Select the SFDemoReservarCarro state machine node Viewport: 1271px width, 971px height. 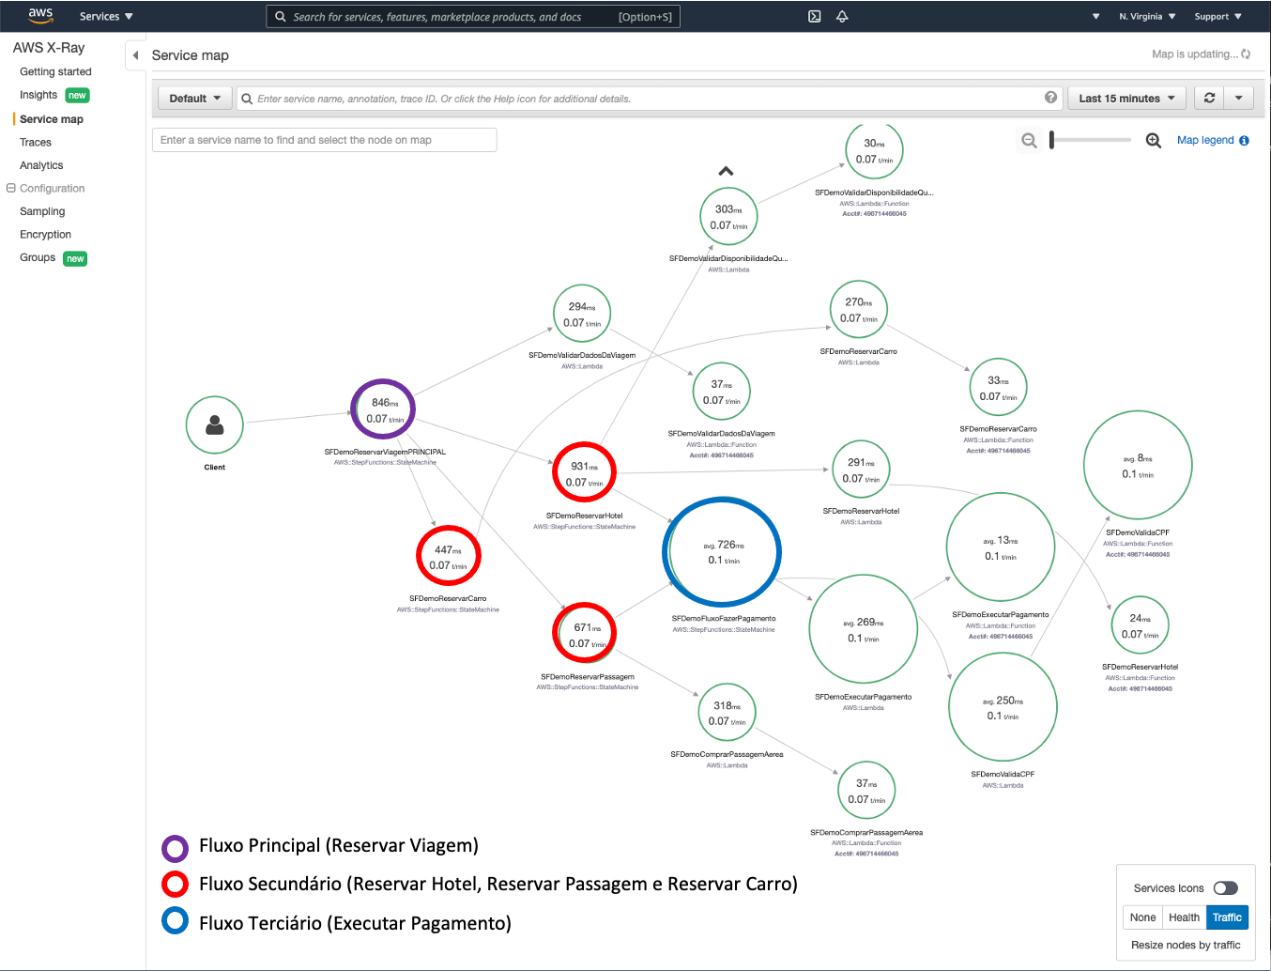(449, 556)
